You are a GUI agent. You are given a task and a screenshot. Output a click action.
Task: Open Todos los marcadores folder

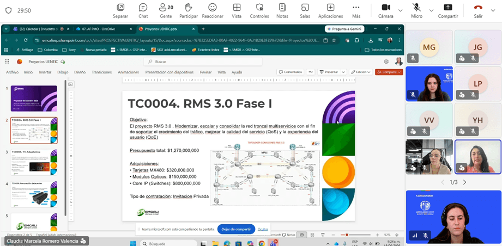pos(383,50)
